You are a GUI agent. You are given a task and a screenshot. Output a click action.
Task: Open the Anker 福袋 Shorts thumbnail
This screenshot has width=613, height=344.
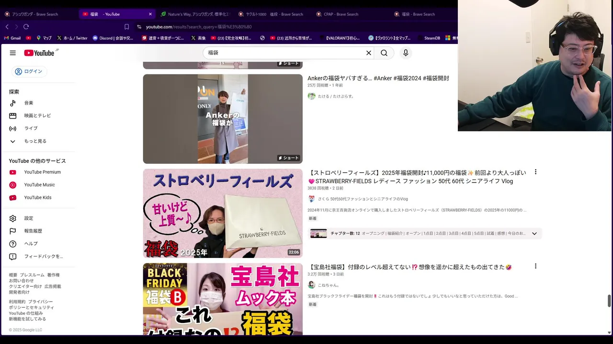[x=223, y=119]
